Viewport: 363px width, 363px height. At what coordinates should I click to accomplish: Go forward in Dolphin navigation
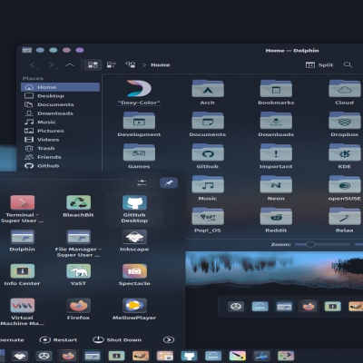tap(53, 64)
